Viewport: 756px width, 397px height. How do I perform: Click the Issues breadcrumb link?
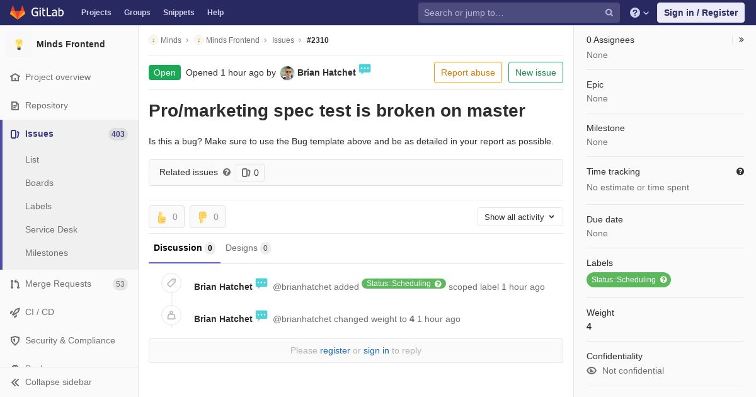(283, 40)
